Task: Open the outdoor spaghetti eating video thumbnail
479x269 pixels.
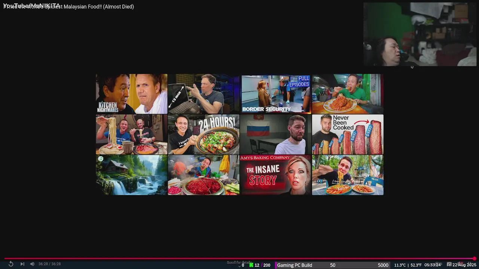Action: coord(348,175)
